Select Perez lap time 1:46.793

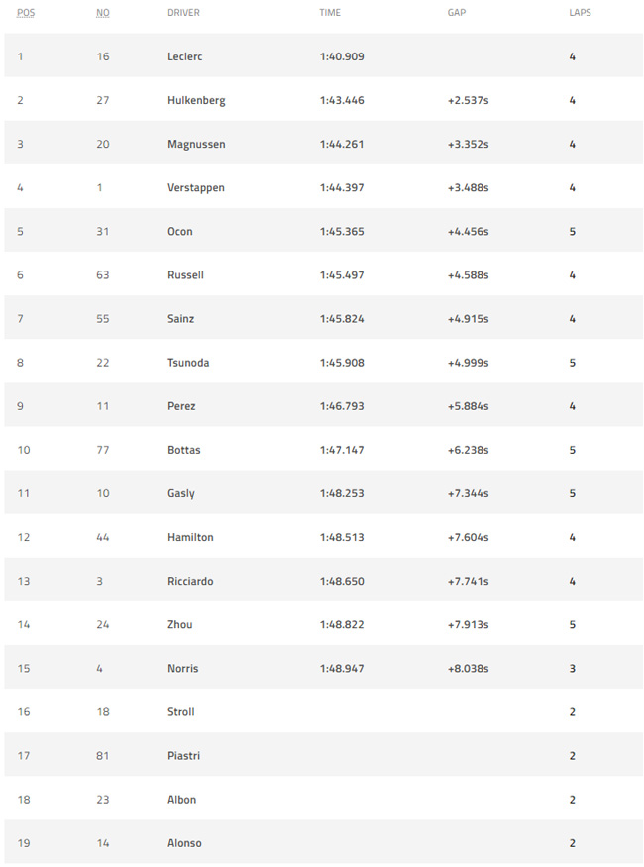tap(342, 406)
